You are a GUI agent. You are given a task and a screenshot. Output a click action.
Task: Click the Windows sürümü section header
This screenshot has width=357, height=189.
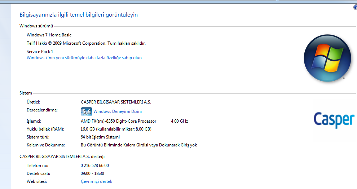tap(36, 26)
